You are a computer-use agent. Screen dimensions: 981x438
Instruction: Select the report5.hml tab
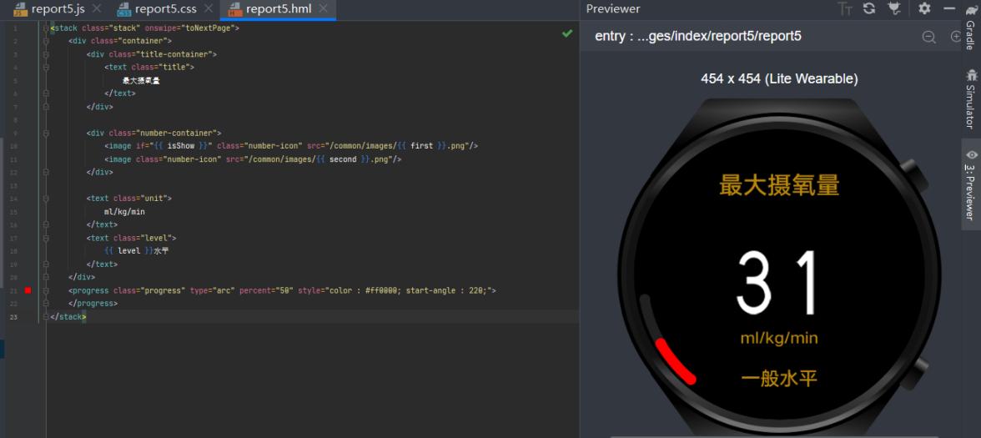(278, 9)
